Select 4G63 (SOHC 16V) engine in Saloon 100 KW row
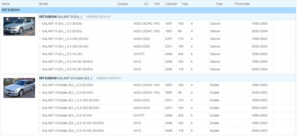The height and width of the screenshot is (136, 297). click(x=147, y=24)
